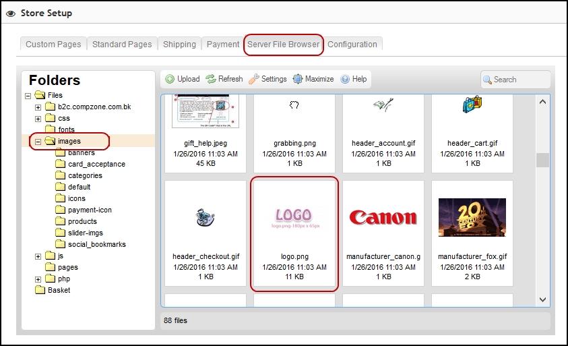Click the 'header_checkout.gif' file name text
This screenshot has height=346, width=568.
pos(206,256)
